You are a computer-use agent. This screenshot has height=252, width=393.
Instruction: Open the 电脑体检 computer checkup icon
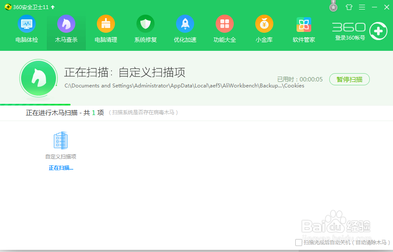[27, 24]
